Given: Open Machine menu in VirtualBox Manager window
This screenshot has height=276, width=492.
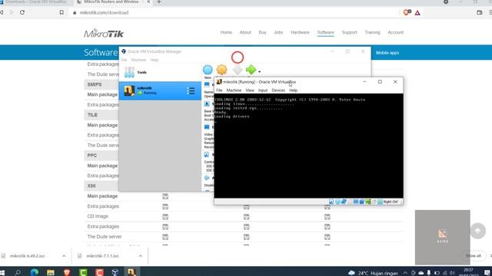Looking at the screenshot, I should (138, 60).
